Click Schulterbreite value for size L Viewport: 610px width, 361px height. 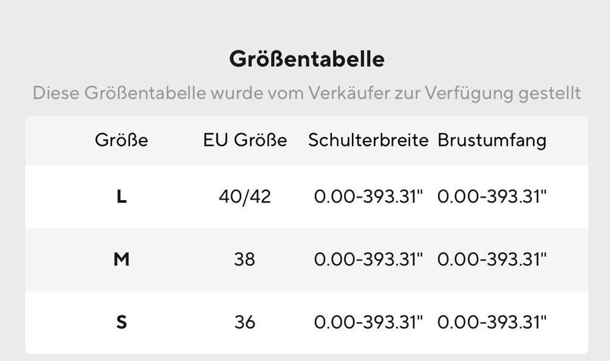368,197
